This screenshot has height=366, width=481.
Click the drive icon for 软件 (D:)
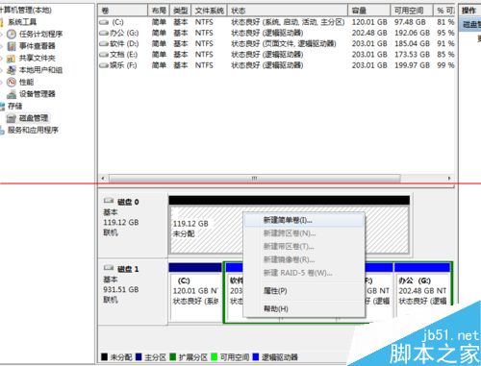104,44
